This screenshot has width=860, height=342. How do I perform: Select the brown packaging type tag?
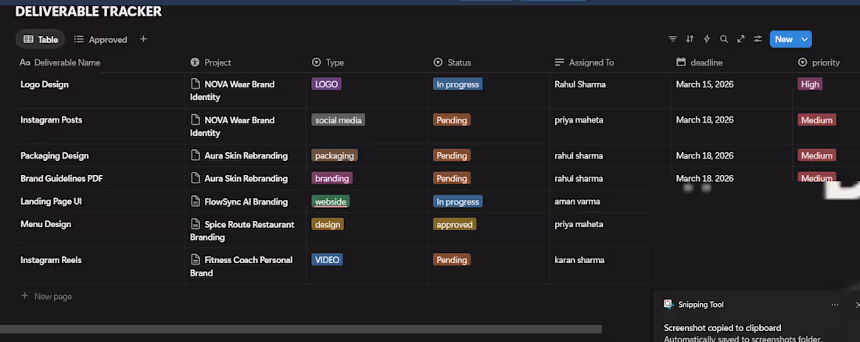coord(335,155)
